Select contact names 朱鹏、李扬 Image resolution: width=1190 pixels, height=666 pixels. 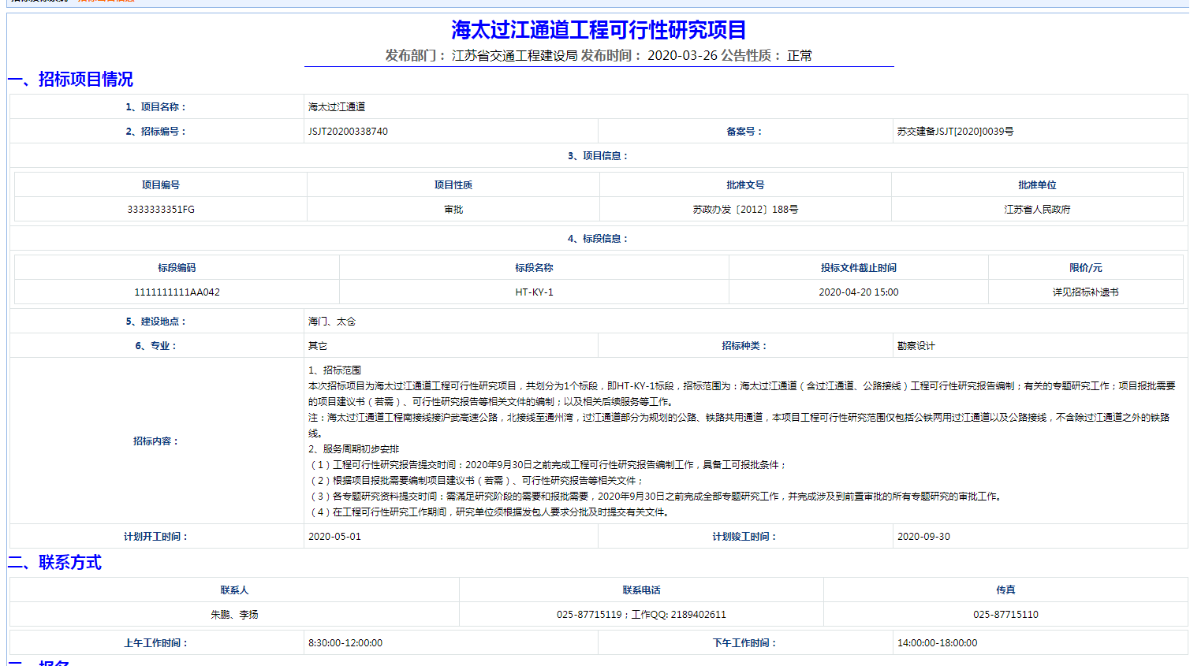(234, 615)
